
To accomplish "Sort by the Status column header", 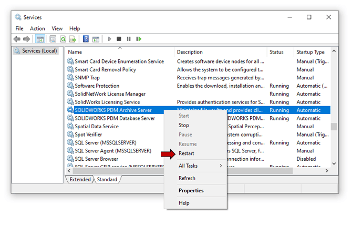I will [x=281, y=52].
